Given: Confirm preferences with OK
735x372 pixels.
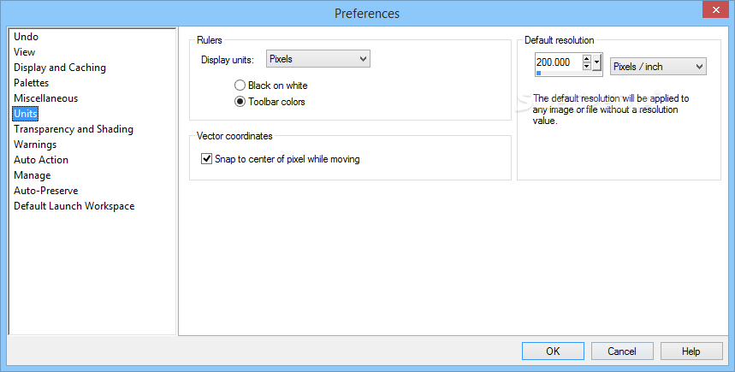Looking at the screenshot, I should (x=553, y=351).
